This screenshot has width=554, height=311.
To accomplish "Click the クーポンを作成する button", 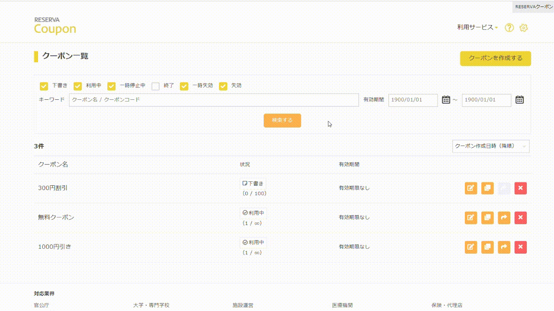I will point(496,58).
